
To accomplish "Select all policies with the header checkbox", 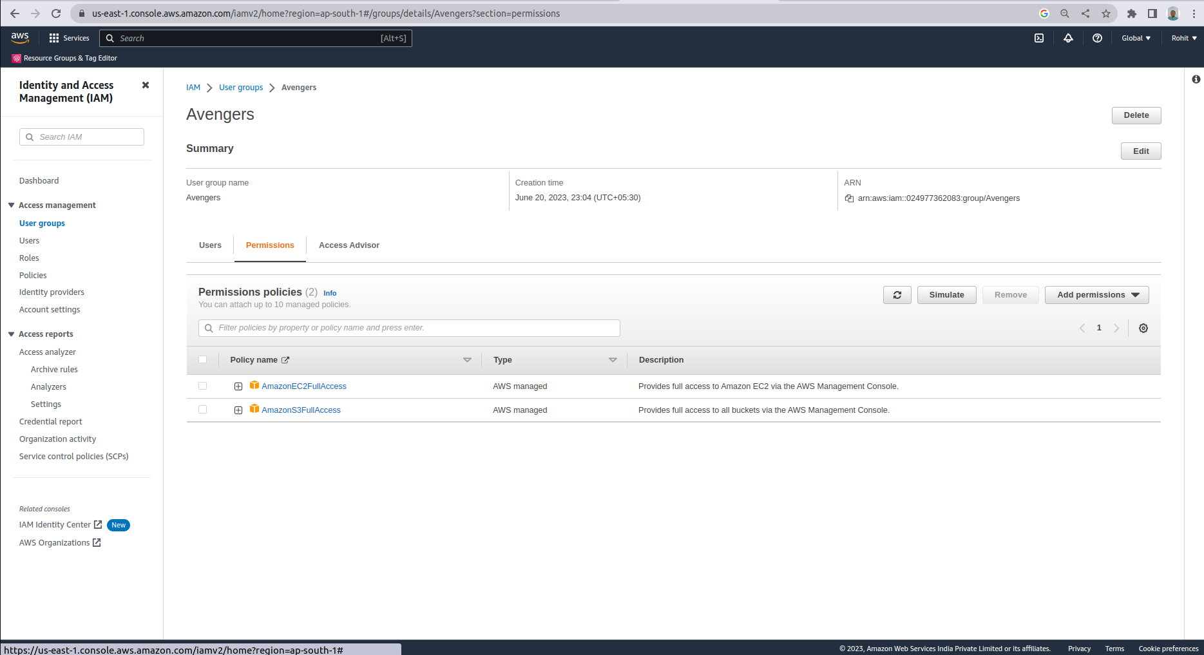I will coord(203,359).
